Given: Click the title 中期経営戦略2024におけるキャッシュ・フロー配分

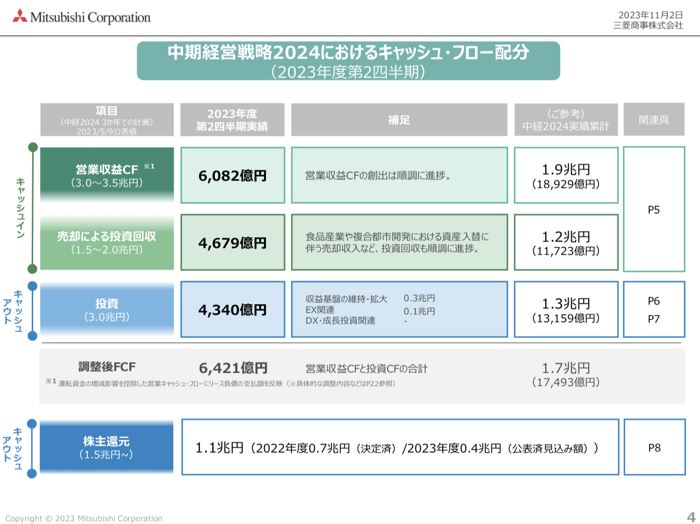Looking at the screenshot, I should click(348, 52).
